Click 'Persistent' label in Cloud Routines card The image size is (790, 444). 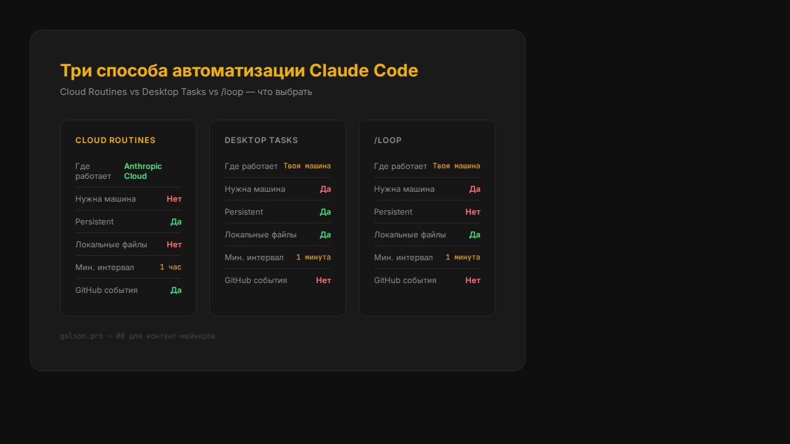click(x=94, y=222)
